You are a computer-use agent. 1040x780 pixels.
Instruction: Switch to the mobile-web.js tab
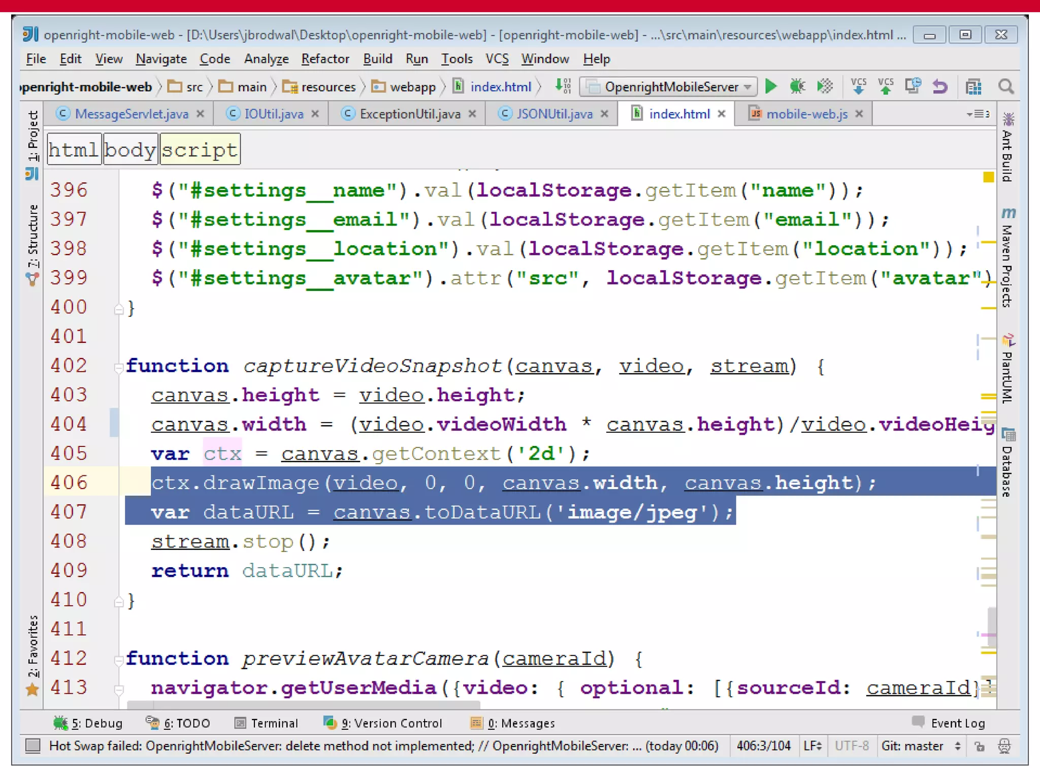coord(806,114)
